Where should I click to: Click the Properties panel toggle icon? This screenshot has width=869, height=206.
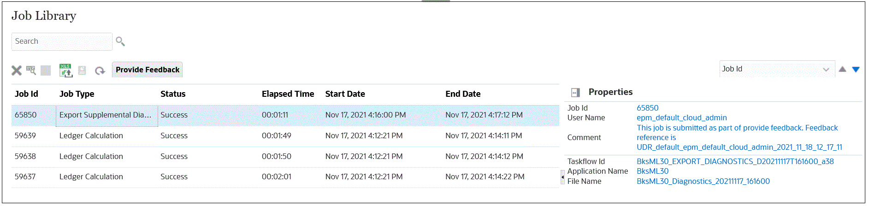click(x=575, y=93)
